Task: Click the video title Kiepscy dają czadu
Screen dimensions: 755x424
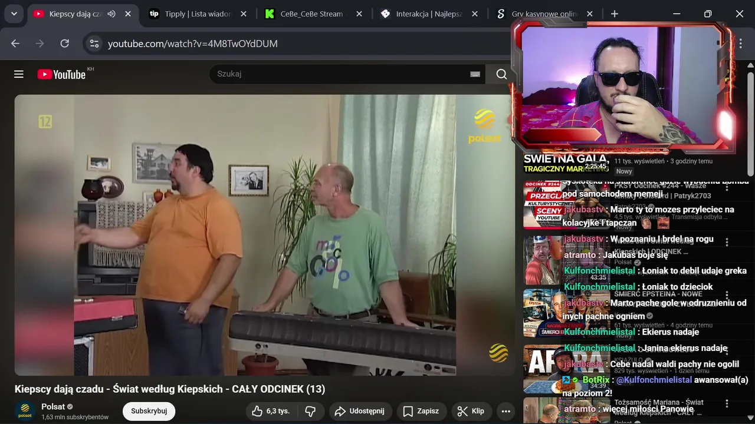Action: [170, 389]
